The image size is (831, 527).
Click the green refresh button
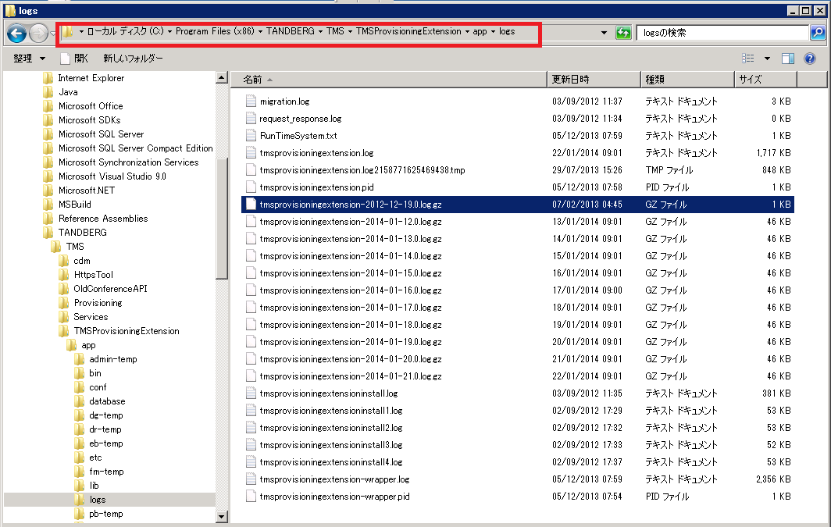(x=623, y=33)
